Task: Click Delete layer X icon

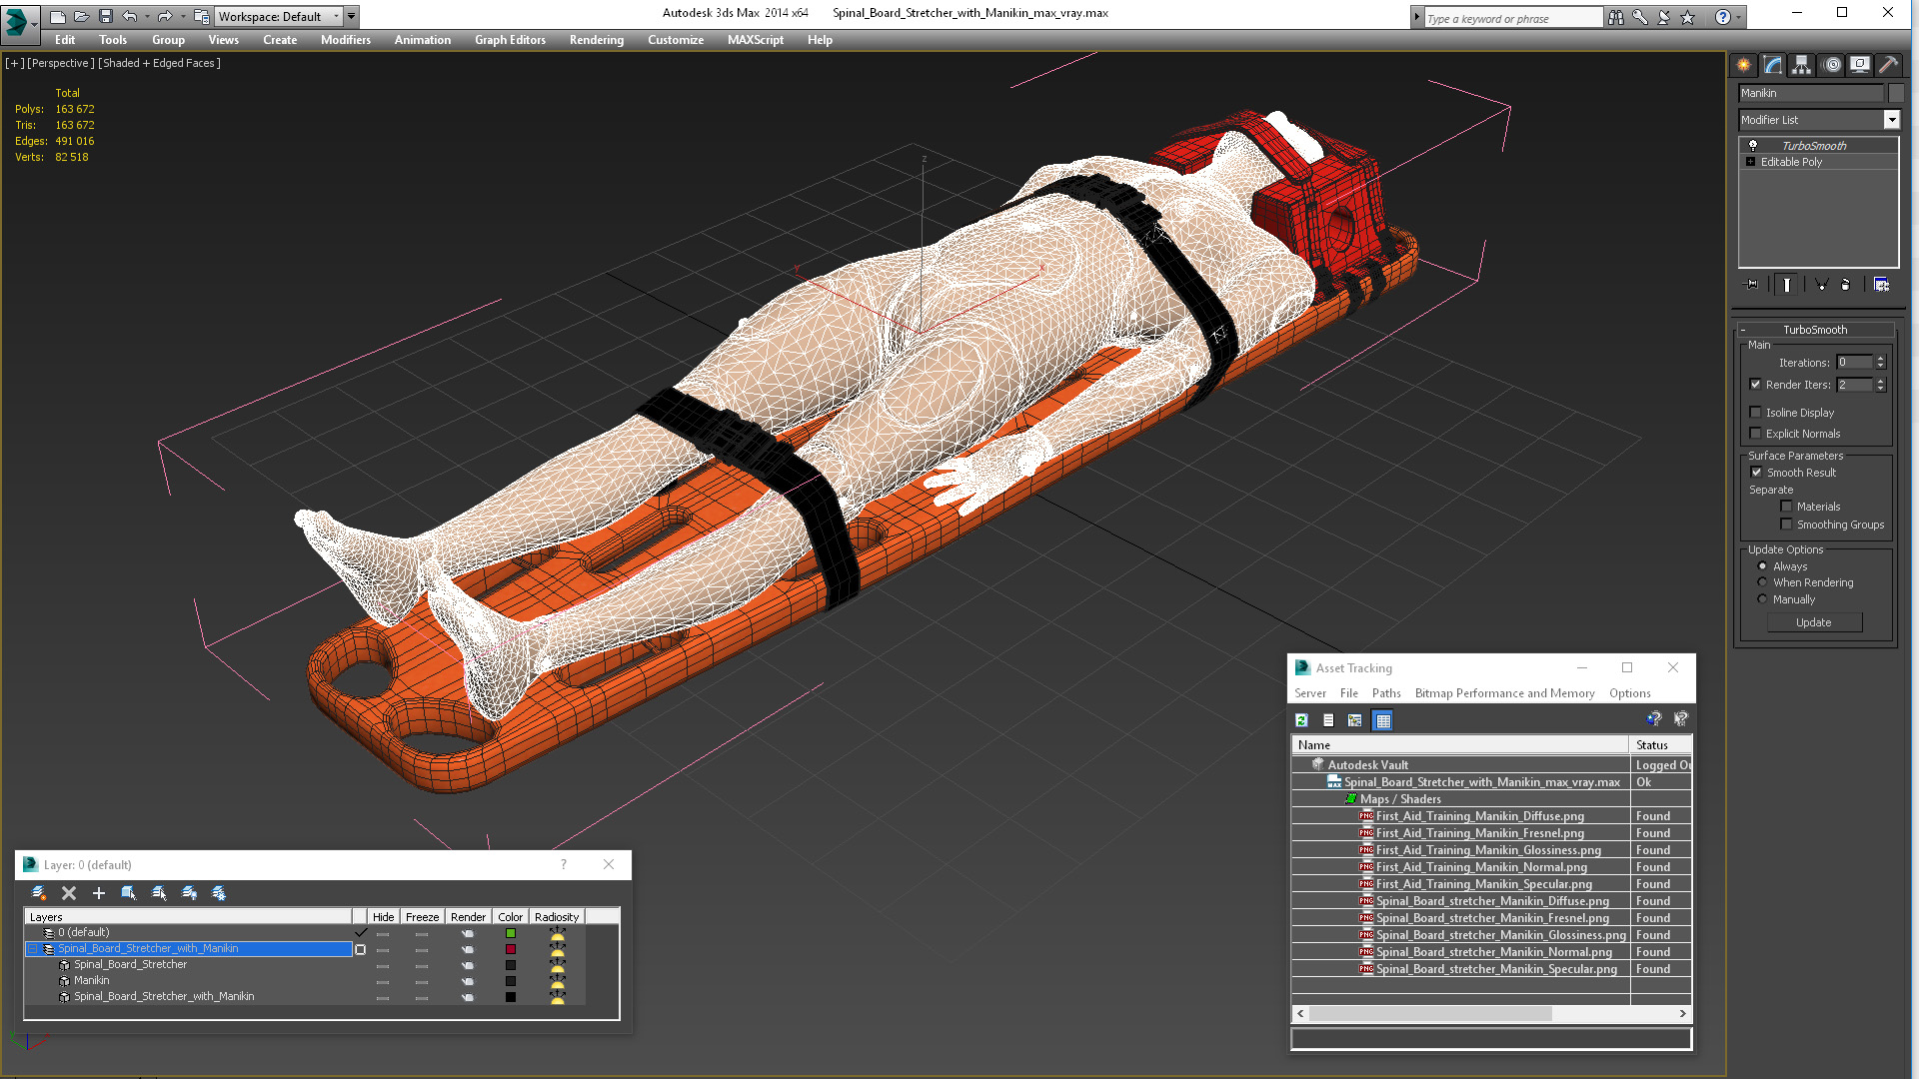Action: click(x=69, y=893)
